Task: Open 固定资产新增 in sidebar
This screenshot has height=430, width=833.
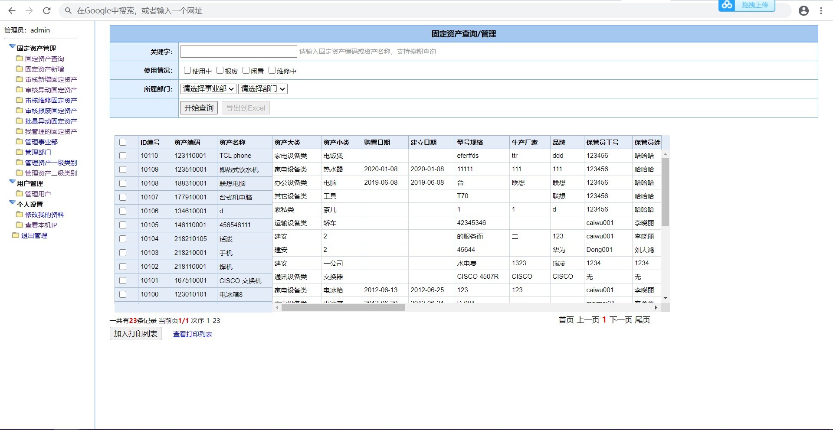Action: (x=45, y=69)
